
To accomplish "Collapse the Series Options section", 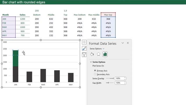I will click(x=98, y=62).
